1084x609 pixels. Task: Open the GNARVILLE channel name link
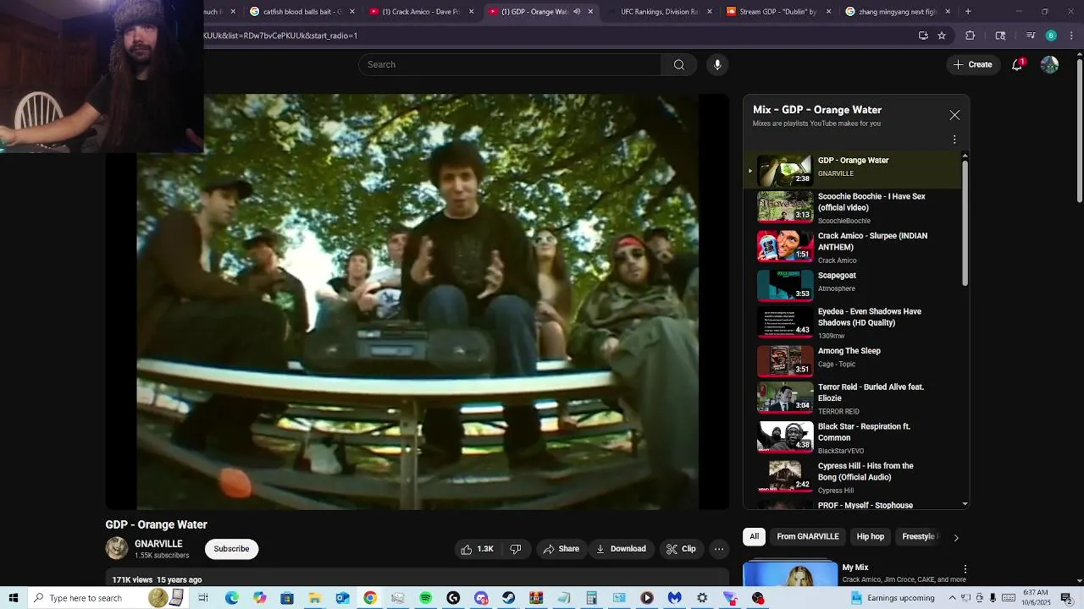(x=158, y=544)
